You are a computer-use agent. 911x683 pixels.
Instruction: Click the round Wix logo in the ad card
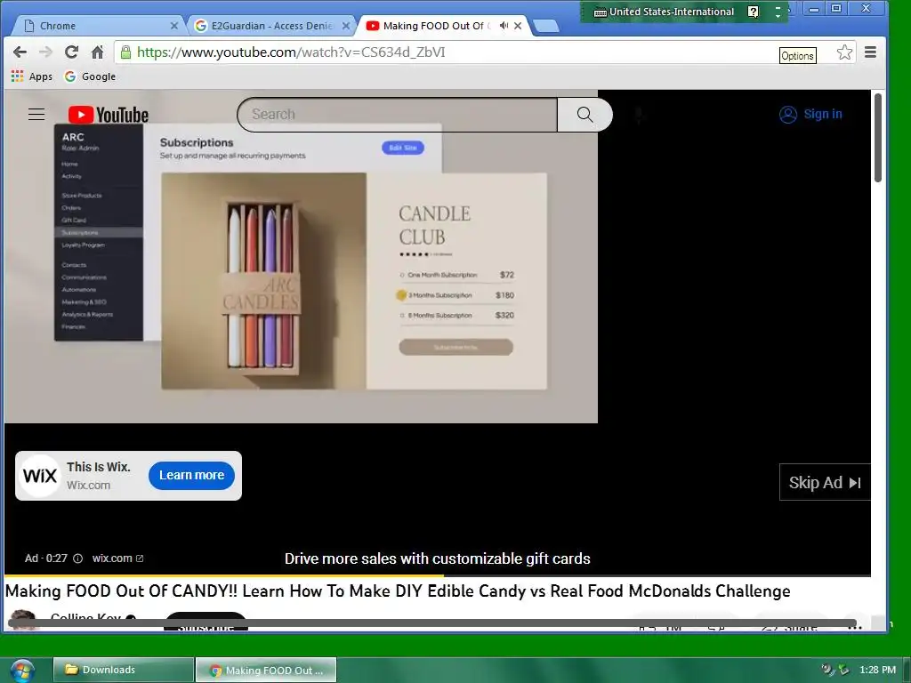click(39, 476)
